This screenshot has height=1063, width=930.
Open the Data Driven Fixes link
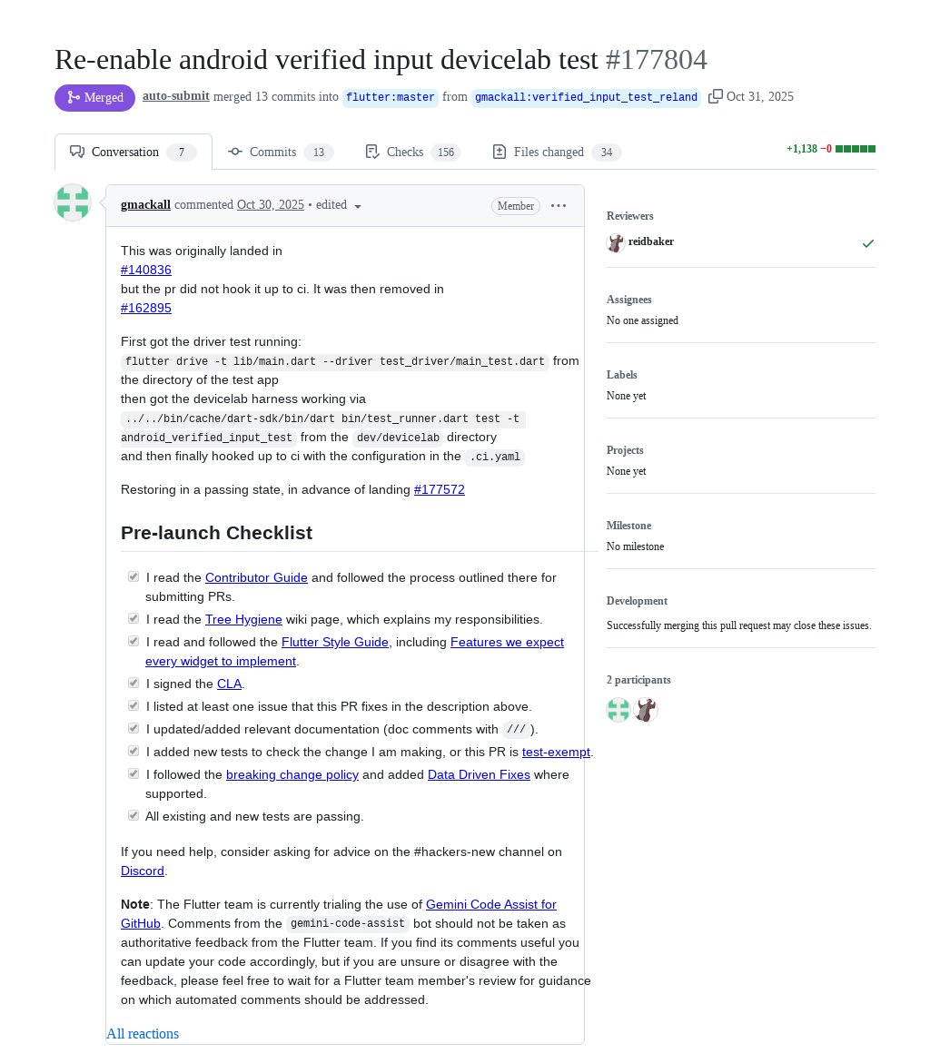[x=479, y=775]
